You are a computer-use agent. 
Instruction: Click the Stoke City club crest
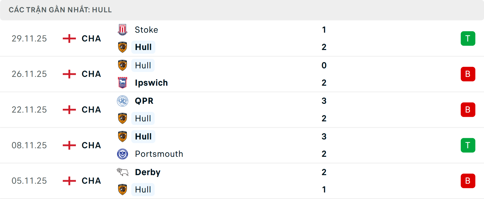(x=123, y=30)
